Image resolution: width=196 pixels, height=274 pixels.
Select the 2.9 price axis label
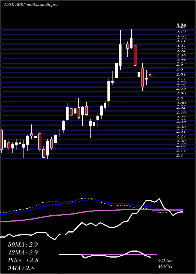(x=180, y=65)
